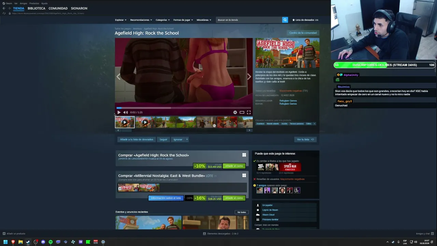Switch to the BIBLIOTECA tab
The height and width of the screenshot is (246, 437).
point(37,8)
